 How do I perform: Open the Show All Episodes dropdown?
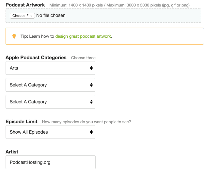tap(51, 132)
